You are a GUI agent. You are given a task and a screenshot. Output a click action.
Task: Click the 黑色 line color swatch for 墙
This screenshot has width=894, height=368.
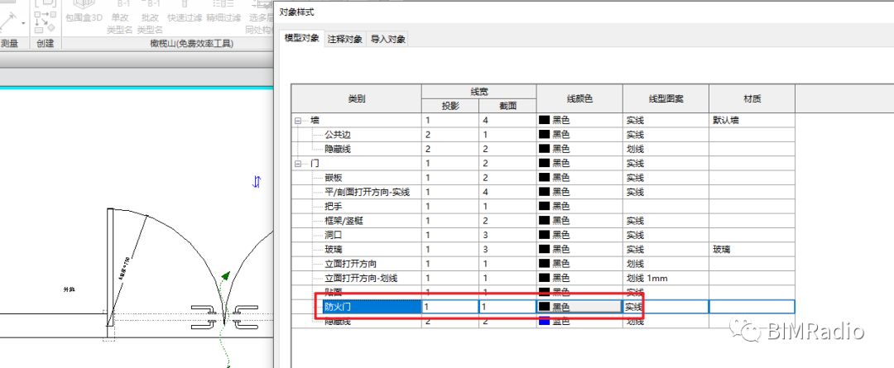click(545, 121)
